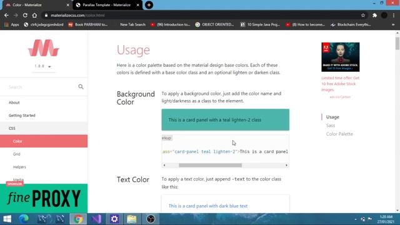Viewport: 400px width, 225px height.
Task: Open File Explorer from taskbar
Action: point(132,219)
